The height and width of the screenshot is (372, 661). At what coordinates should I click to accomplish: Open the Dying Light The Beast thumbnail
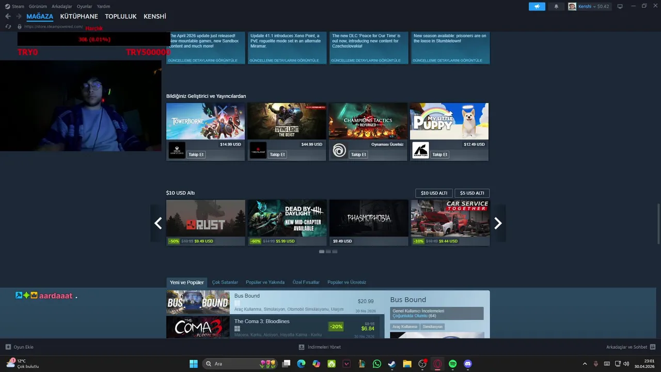(287, 121)
